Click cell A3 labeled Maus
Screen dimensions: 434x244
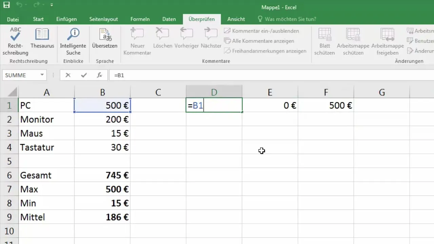pos(46,133)
